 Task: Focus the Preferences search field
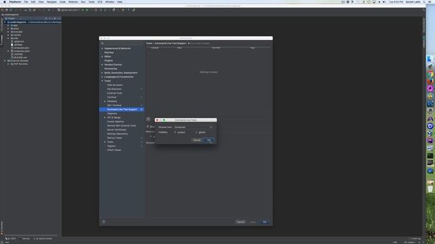[x=122, y=43]
